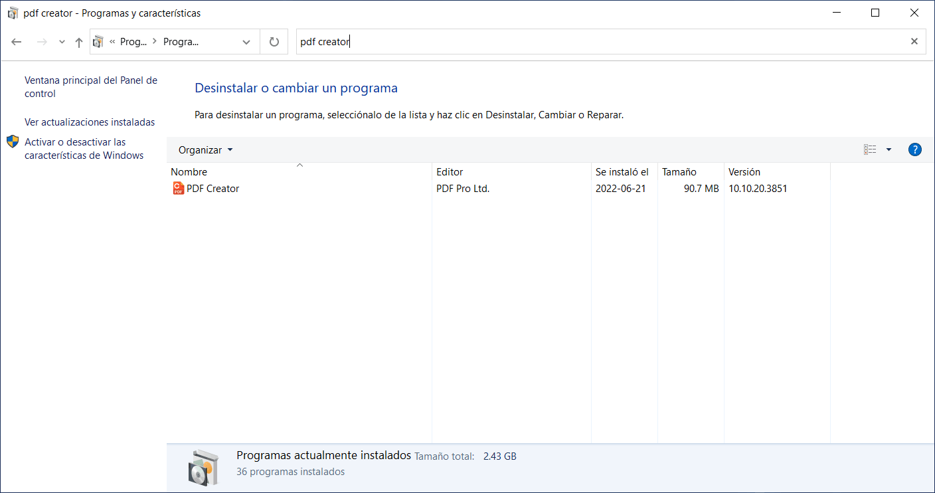Open the view options dropdown arrow
Screen dimensions: 935x493
889,149
